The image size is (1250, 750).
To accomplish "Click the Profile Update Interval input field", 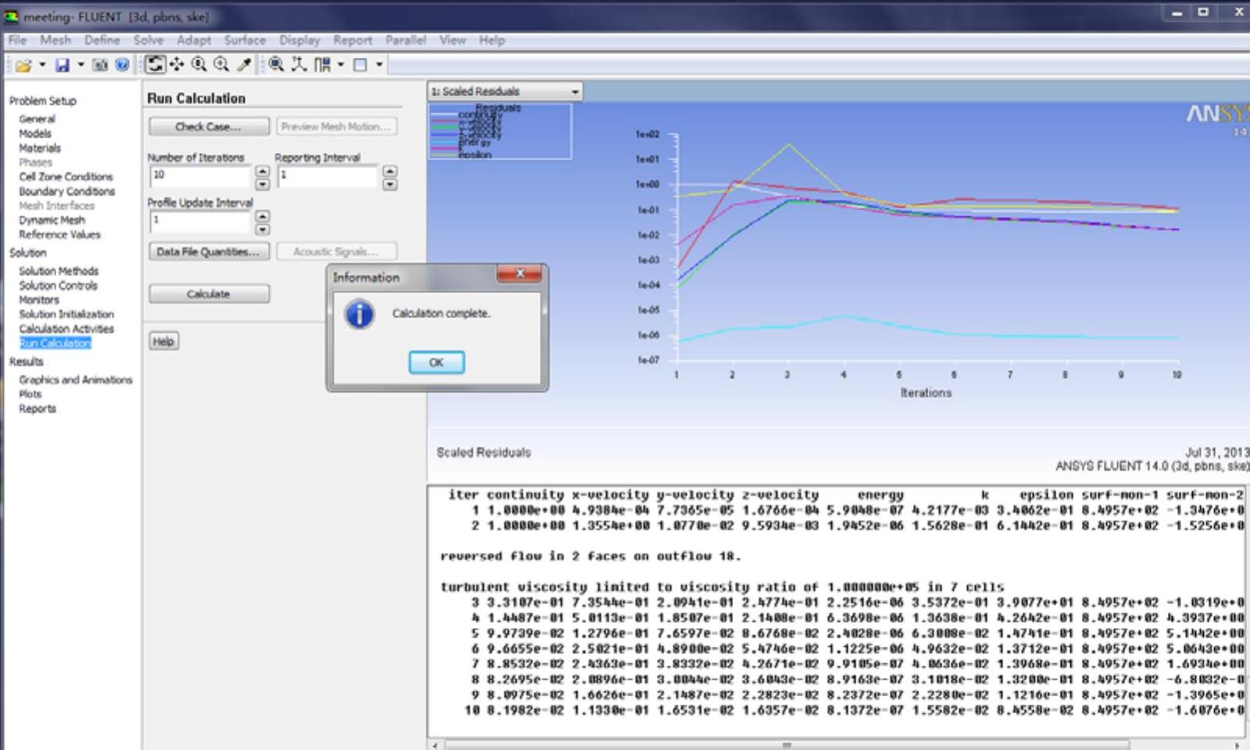I will tap(200, 221).
